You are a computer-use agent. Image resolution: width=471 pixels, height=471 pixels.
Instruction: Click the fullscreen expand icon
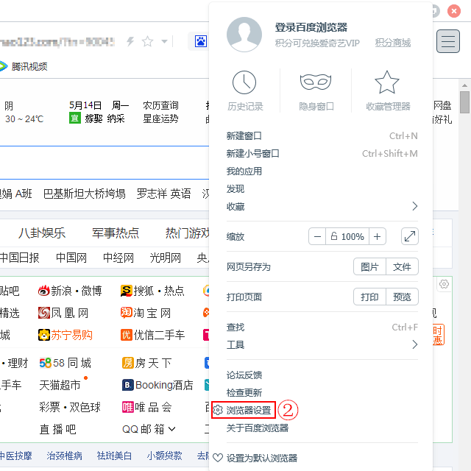pyautogui.click(x=410, y=236)
